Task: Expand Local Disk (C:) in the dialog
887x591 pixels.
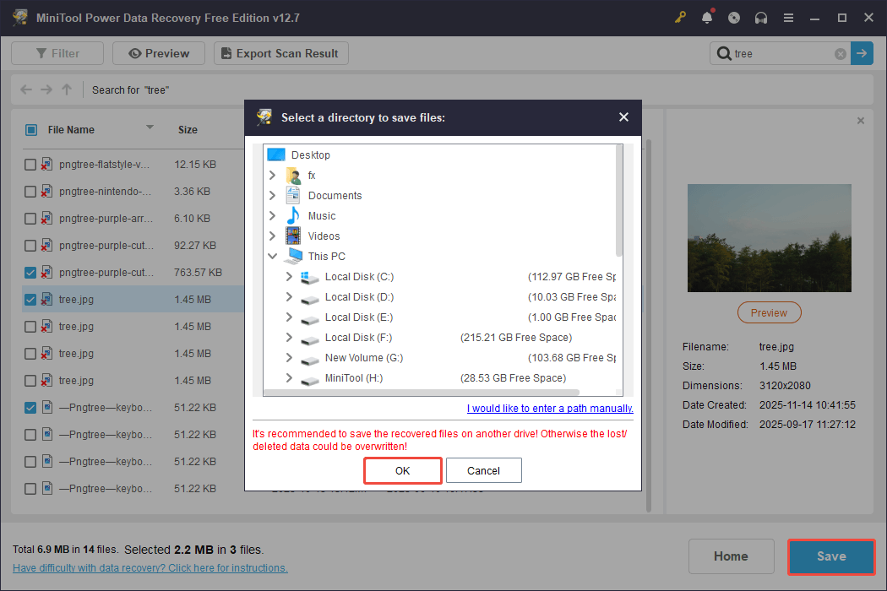Action: tap(287, 276)
